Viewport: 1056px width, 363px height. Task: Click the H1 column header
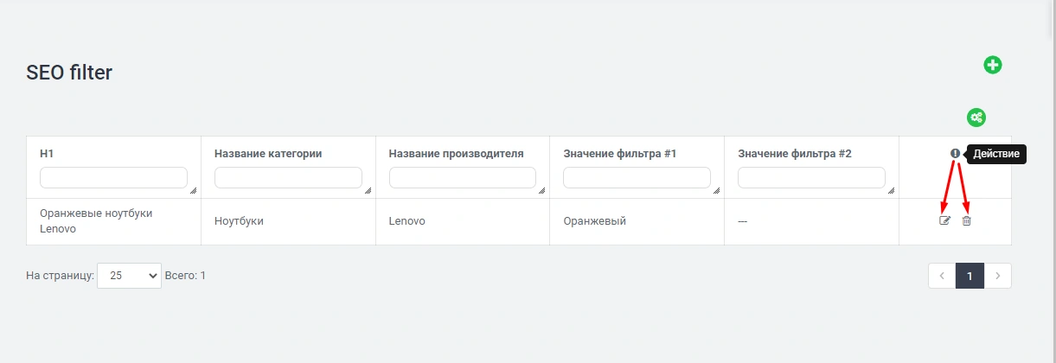click(x=47, y=154)
